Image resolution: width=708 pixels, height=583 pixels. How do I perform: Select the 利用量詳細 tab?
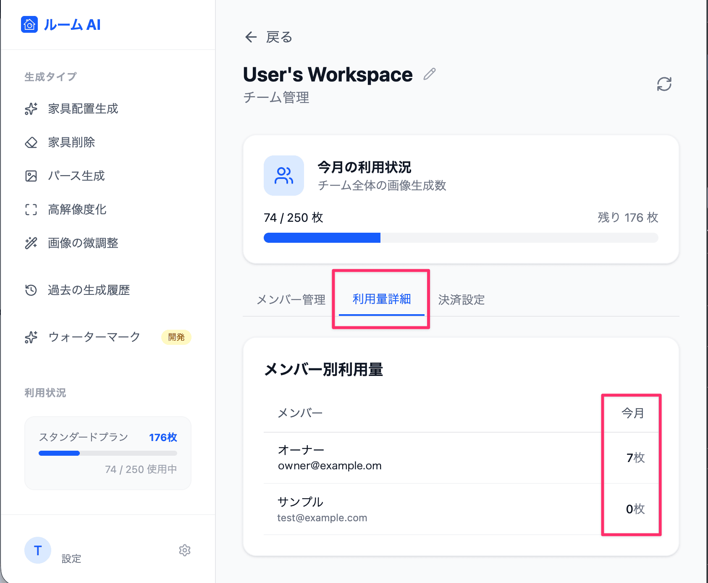pyautogui.click(x=381, y=299)
